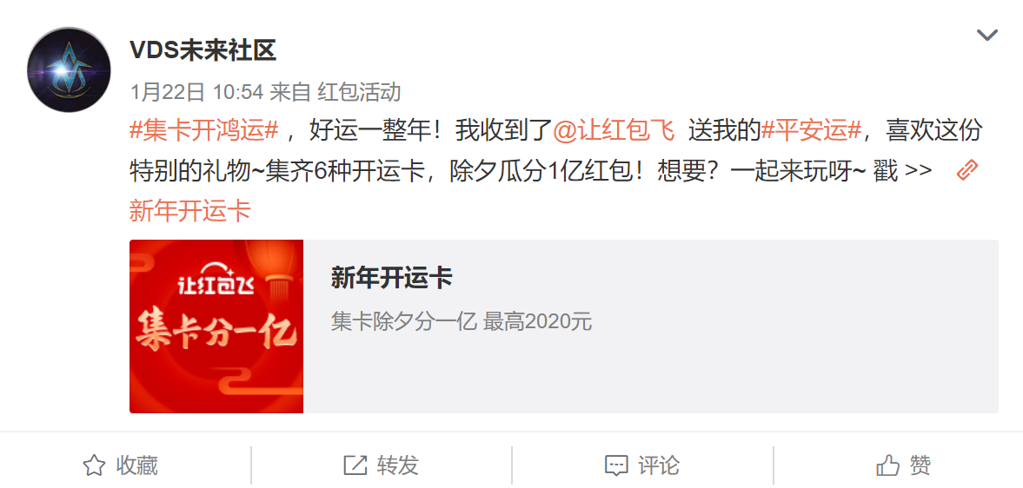Image resolution: width=1023 pixels, height=488 pixels.
Task: Click the thumbs-up like icon
Action: 888,465
